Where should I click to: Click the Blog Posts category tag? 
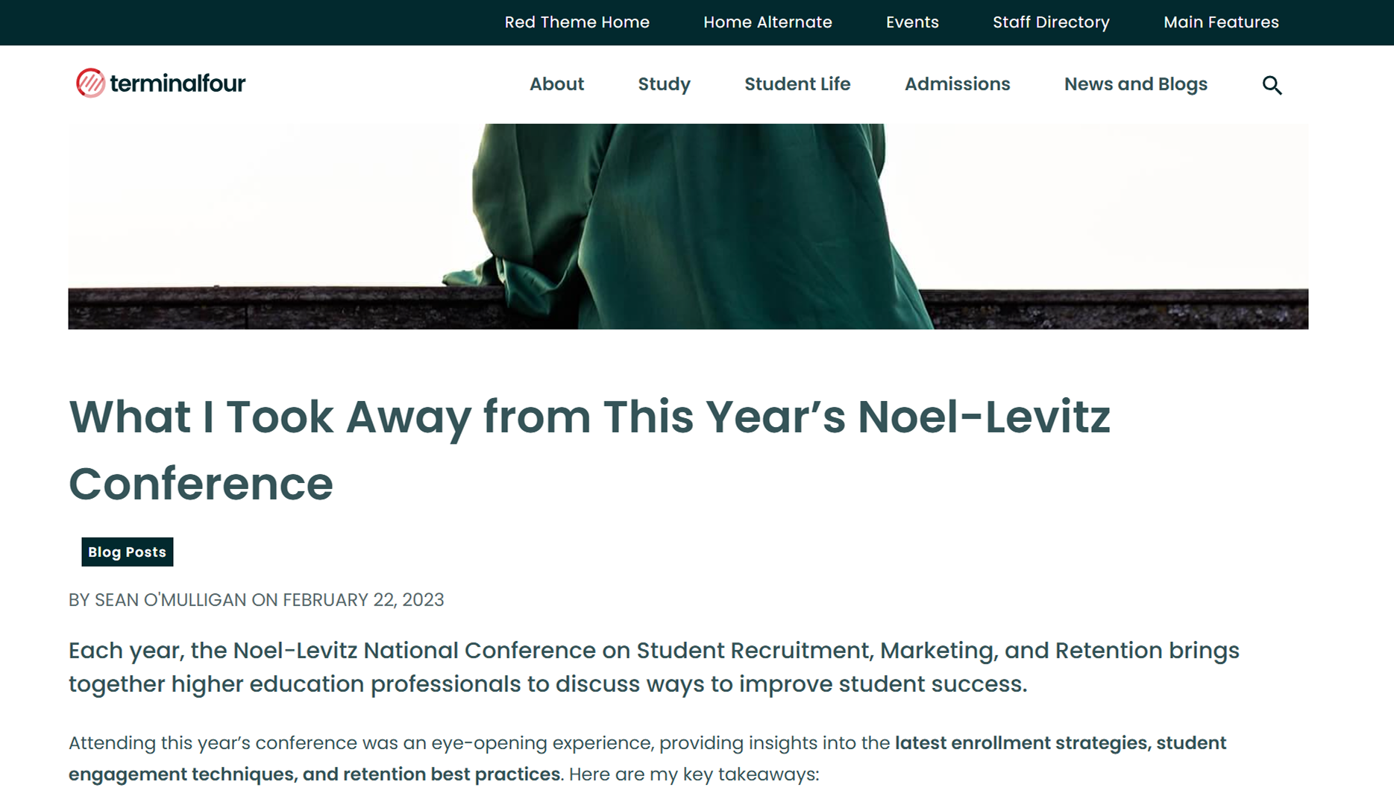(x=128, y=552)
